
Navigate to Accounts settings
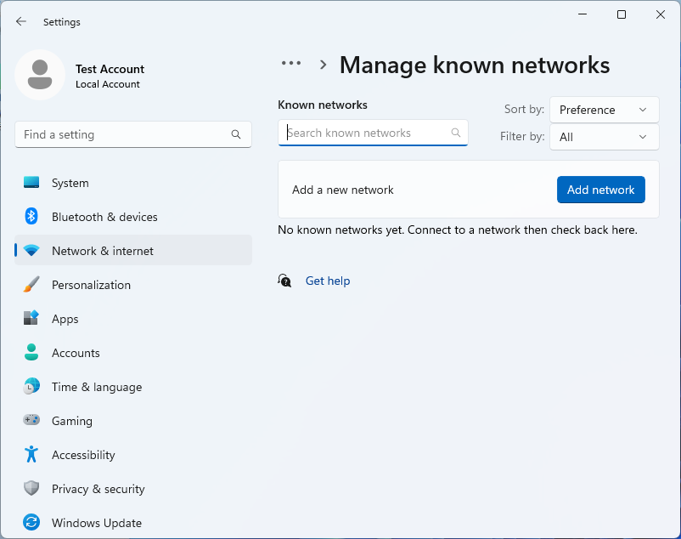(x=133, y=353)
